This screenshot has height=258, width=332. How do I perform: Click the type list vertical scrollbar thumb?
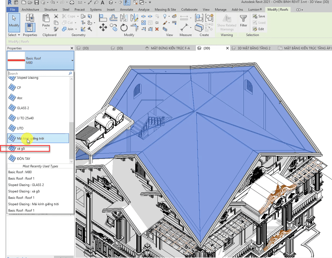tap(71, 140)
